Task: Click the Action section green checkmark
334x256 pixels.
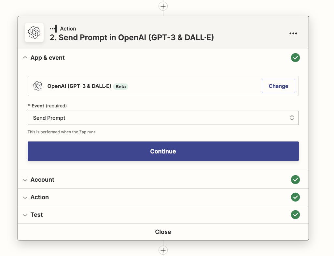Action: click(x=295, y=197)
